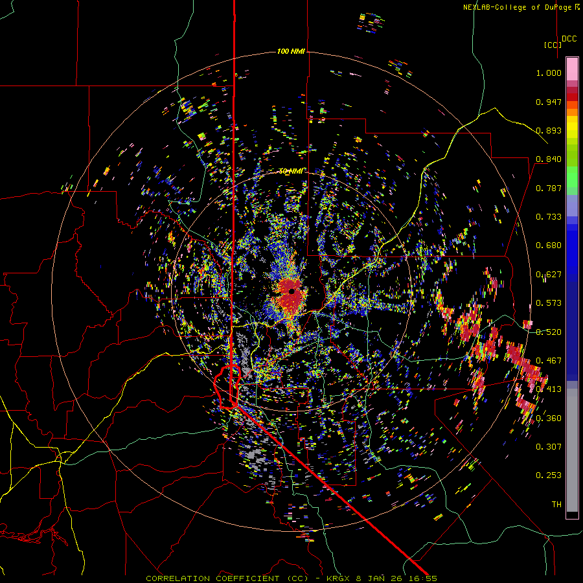583x583 pixels.
Task: Click the black radar site dot at center
Action: click(292, 291)
